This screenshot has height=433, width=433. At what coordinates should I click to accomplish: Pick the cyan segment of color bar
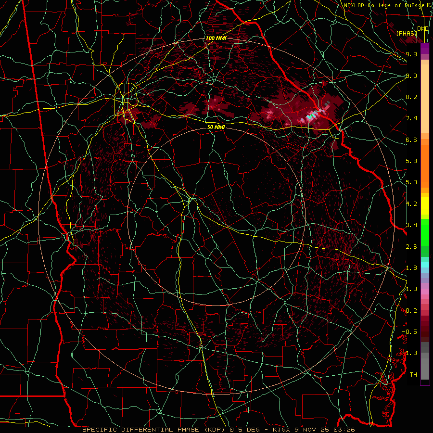425,265
